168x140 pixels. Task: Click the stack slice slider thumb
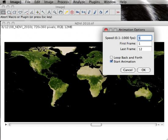click(x=96, y=125)
